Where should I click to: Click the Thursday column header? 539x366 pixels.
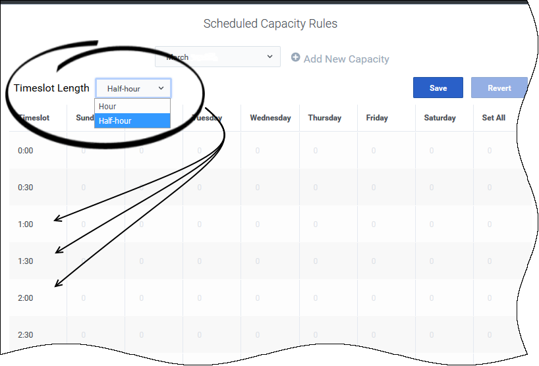click(325, 118)
